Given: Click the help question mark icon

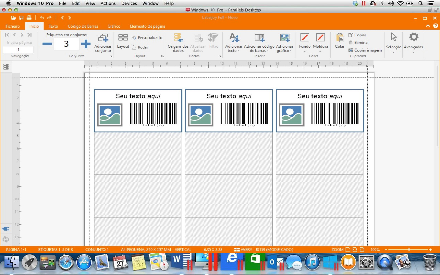Looking at the screenshot, I should (435, 26).
